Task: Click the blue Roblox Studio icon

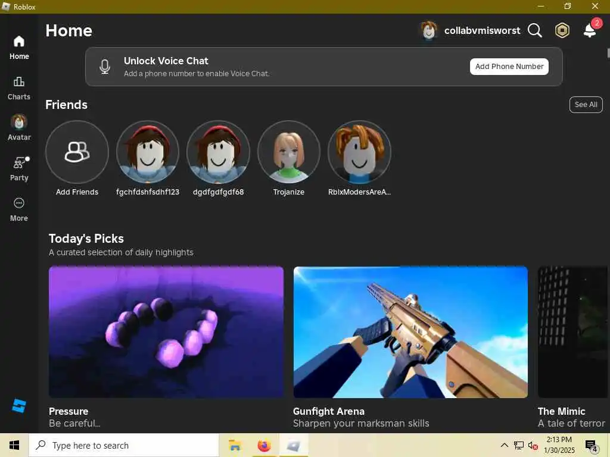Action: click(18, 406)
